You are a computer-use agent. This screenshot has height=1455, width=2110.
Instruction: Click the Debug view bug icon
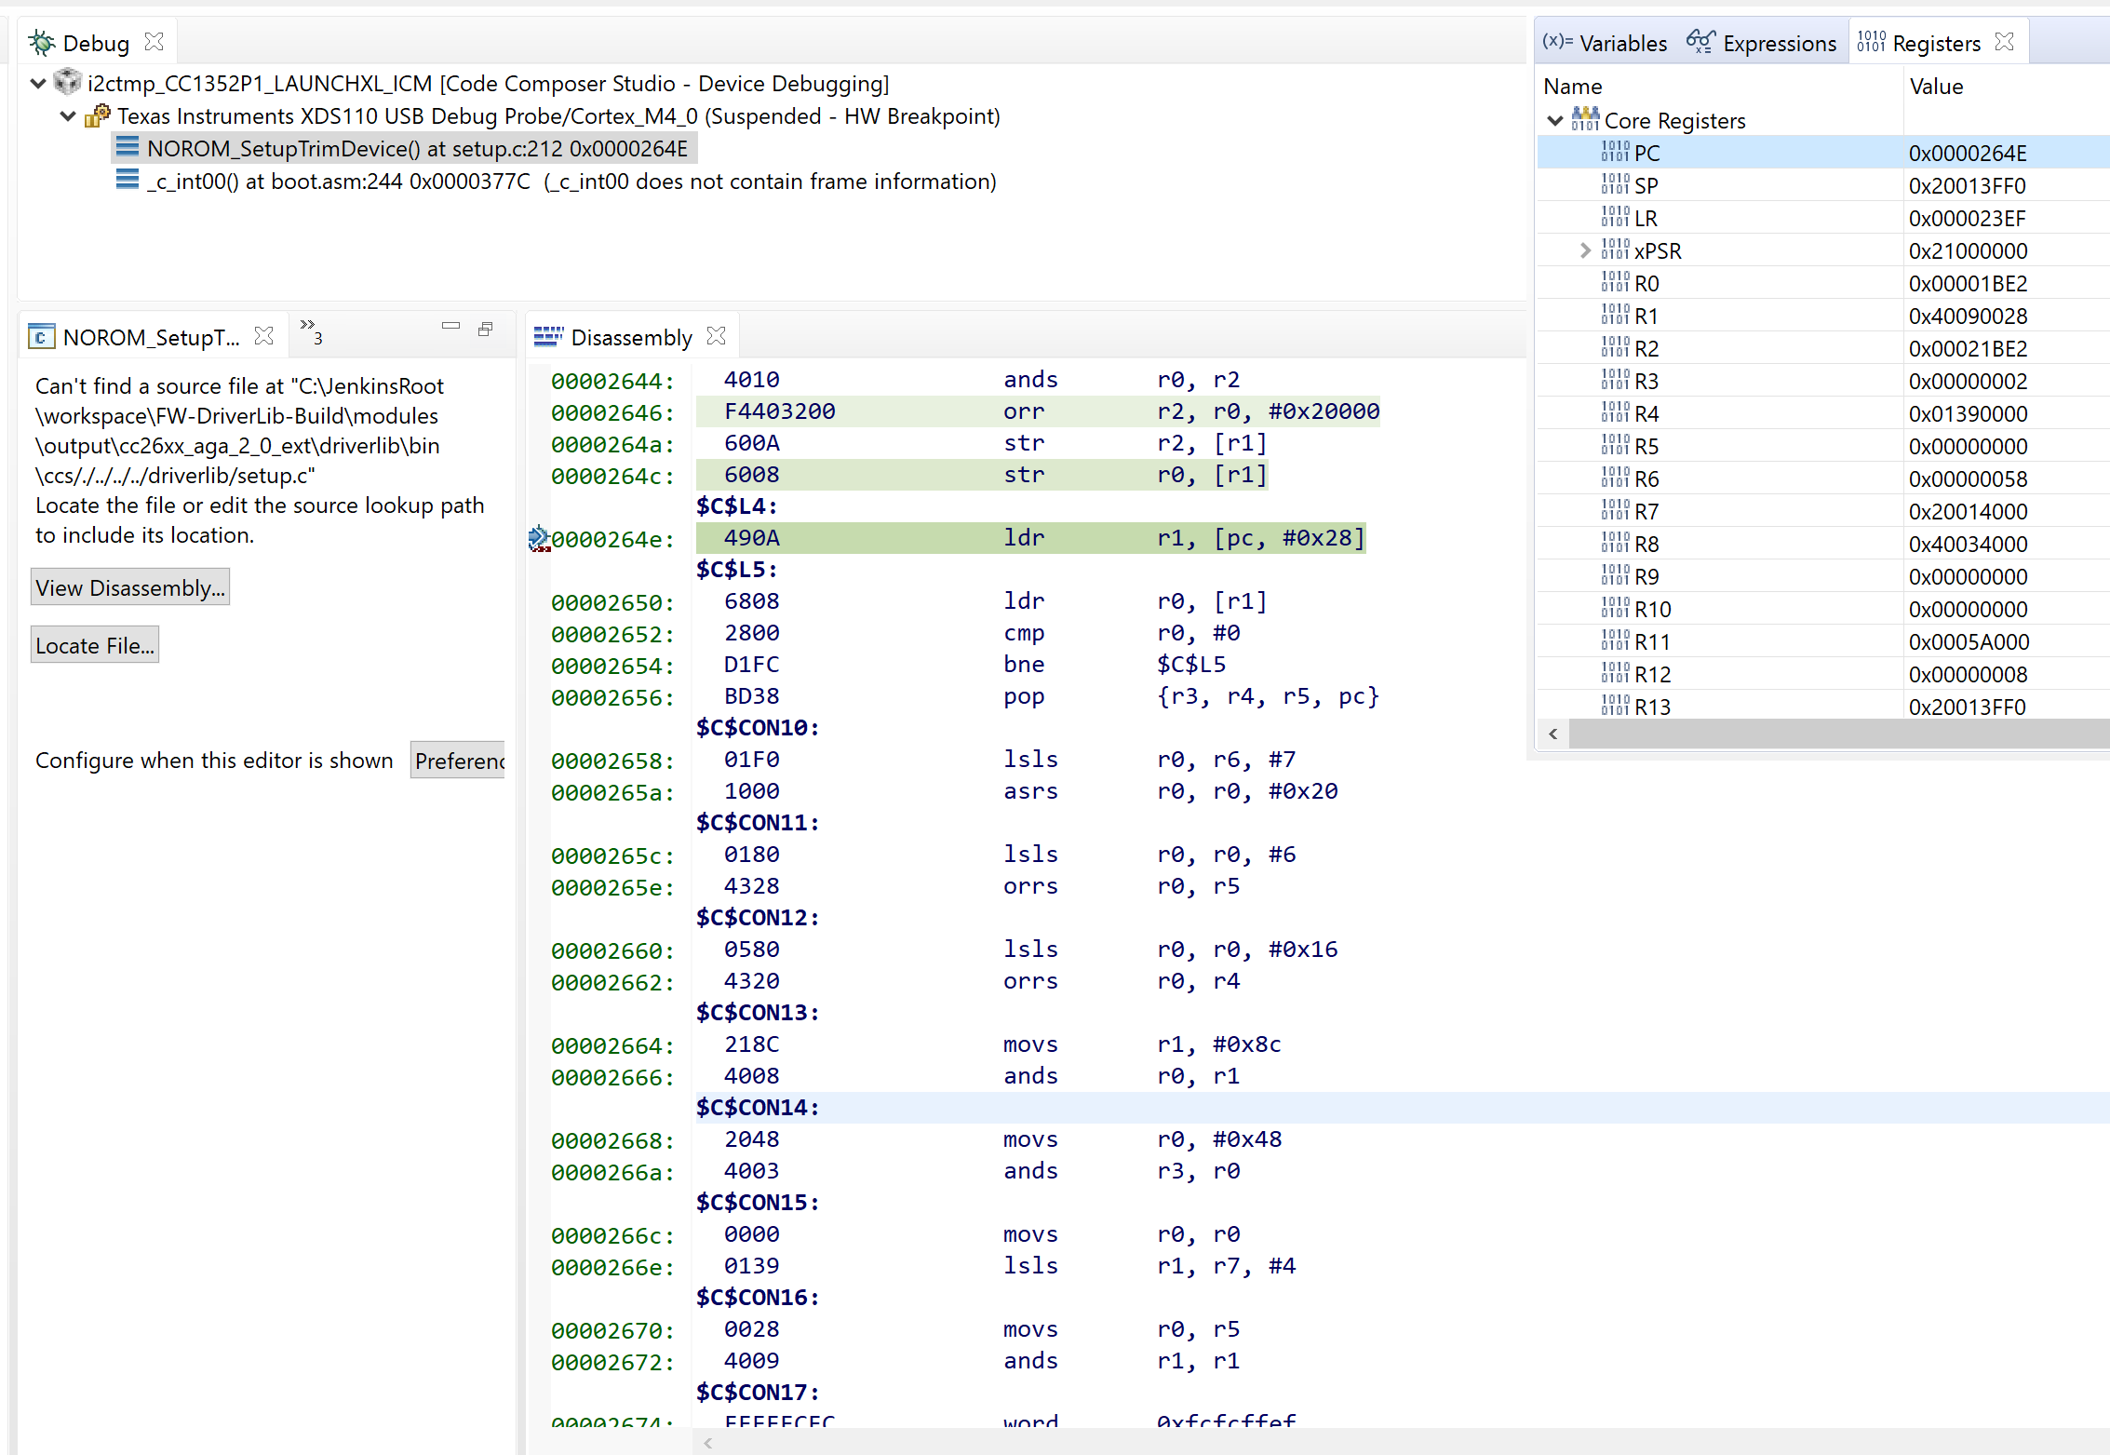click(42, 43)
